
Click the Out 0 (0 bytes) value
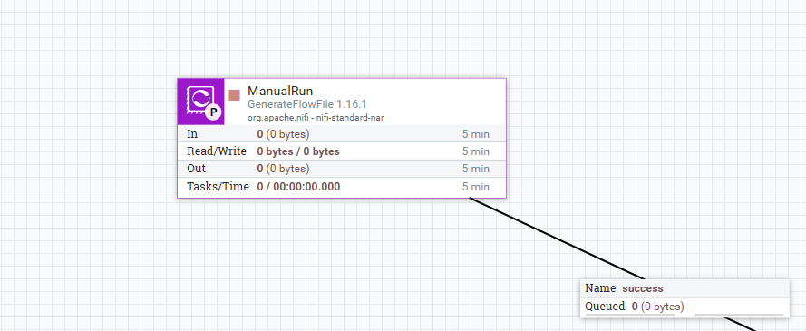tap(283, 169)
